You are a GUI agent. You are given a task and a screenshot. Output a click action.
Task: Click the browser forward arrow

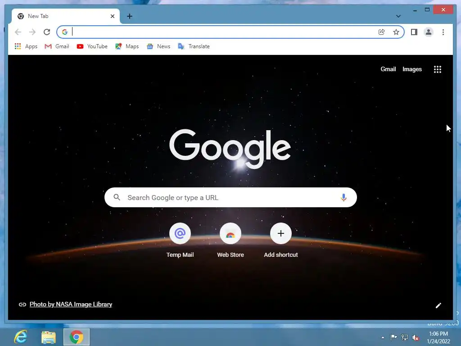(x=32, y=32)
